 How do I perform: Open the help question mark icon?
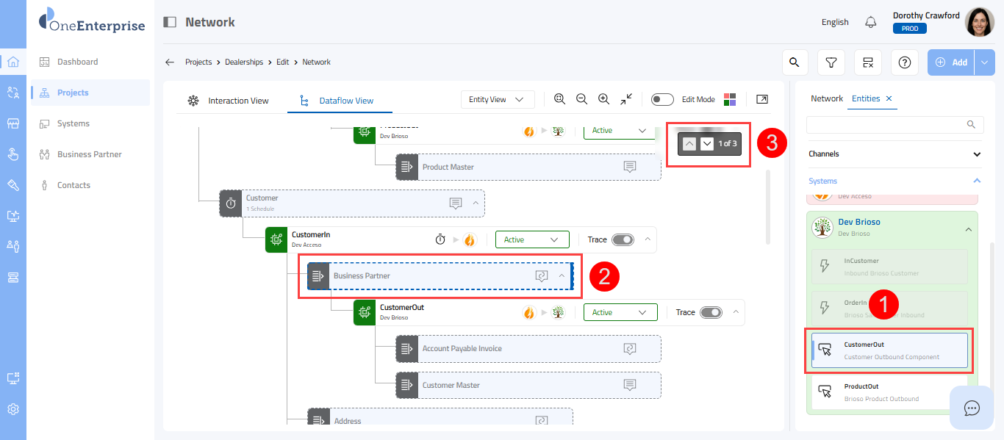click(905, 62)
